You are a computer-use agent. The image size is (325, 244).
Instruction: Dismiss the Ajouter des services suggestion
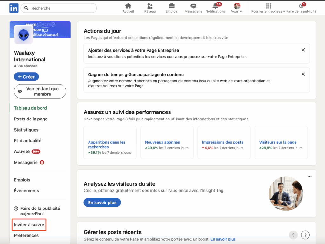303,50
